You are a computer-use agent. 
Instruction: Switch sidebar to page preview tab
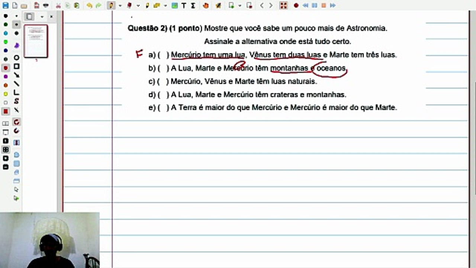pyautogui.click(x=29, y=17)
